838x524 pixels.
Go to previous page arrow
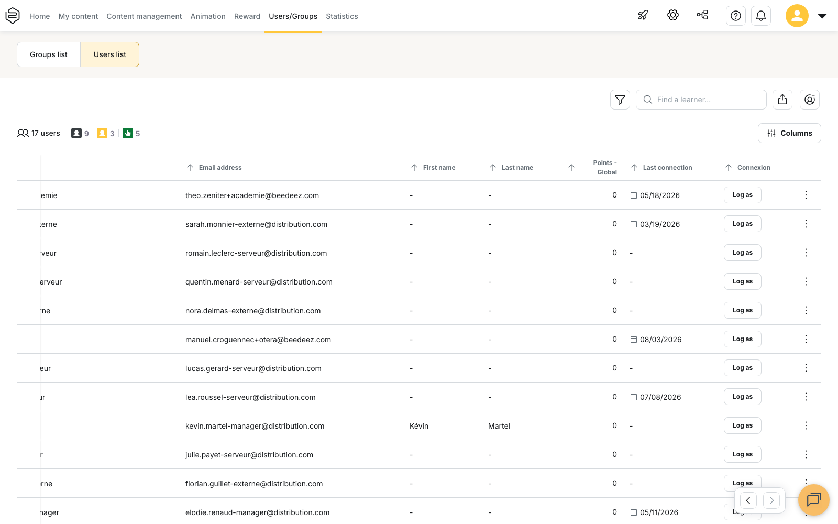pyautogui.click(x=748, y=500)
